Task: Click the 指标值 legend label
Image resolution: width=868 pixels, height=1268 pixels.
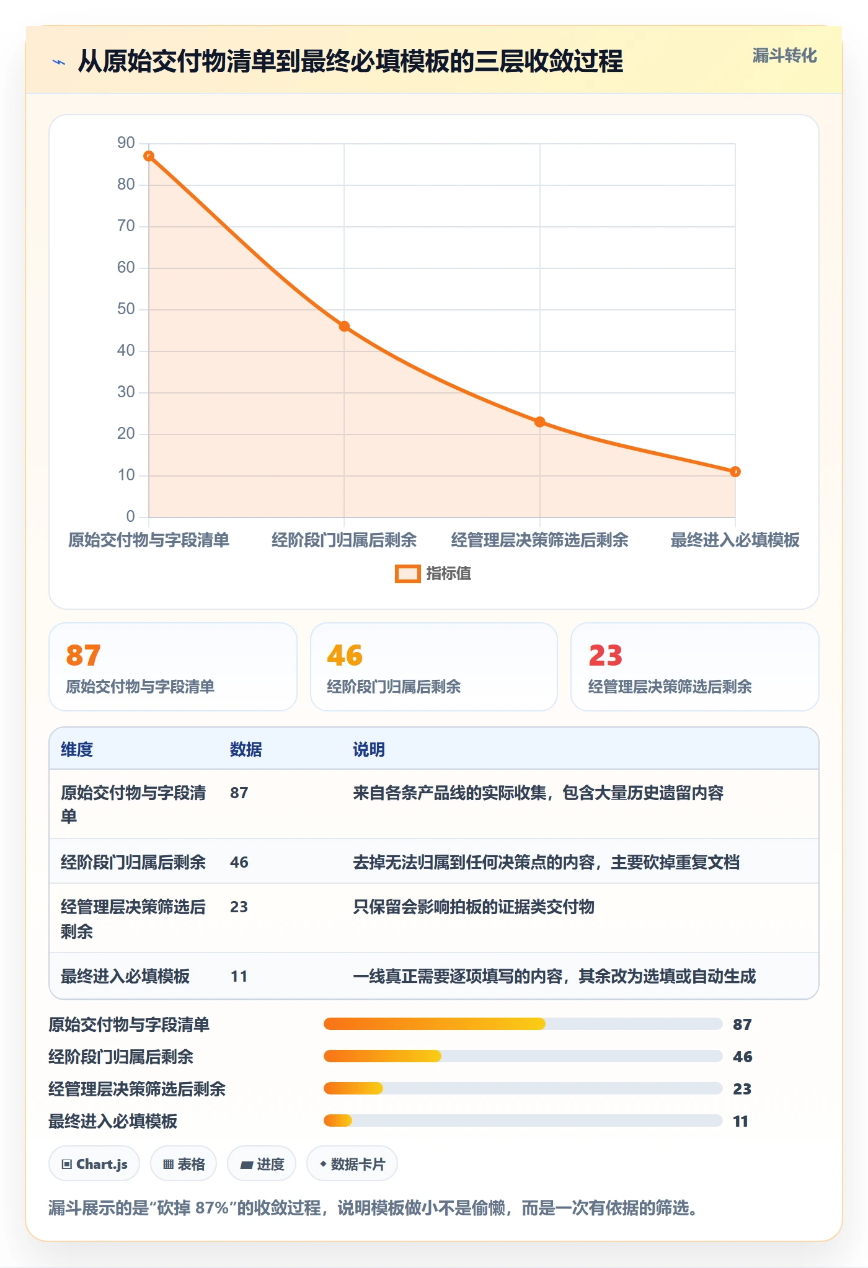Action: [x=449, y=574]
